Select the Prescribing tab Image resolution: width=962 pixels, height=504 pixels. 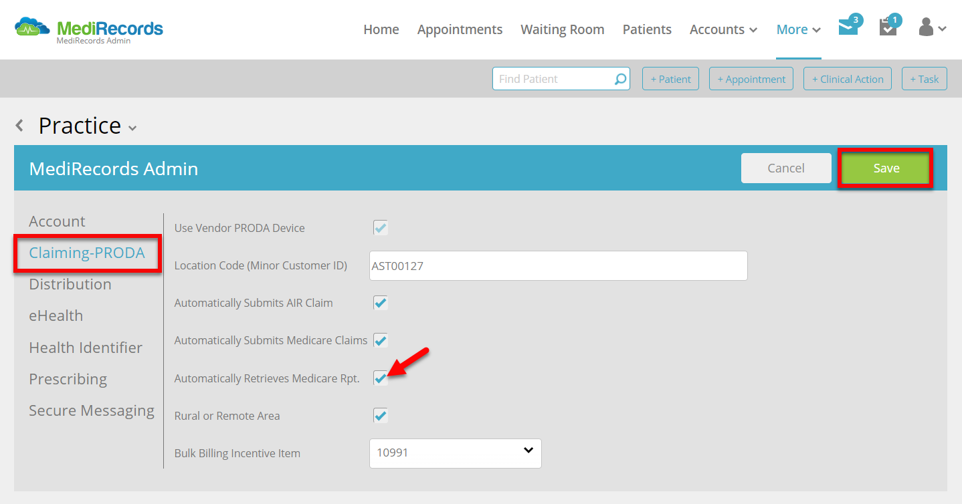pos(68,379)
